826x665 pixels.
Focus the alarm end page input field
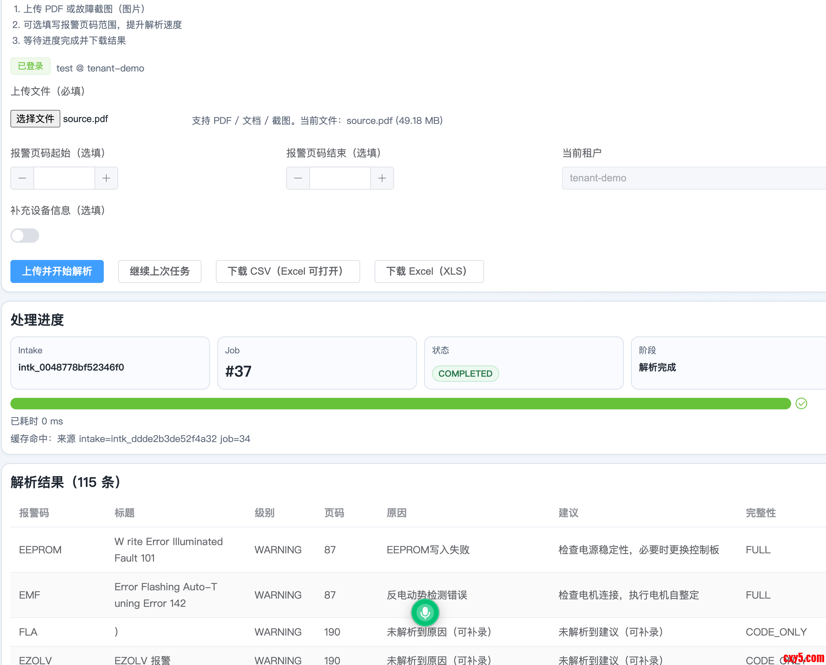tap(340, 178)
